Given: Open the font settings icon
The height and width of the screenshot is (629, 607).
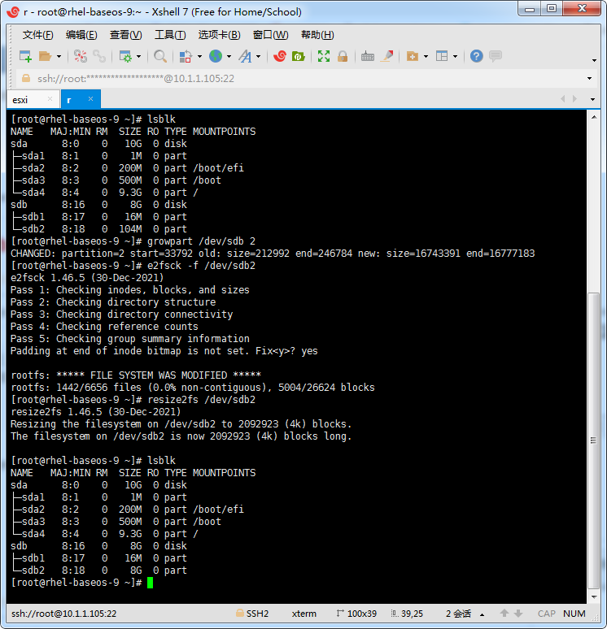Looking at the screenshot, I should point(245,57).
